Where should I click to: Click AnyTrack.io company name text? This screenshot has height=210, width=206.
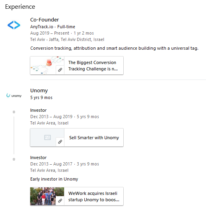[x=42, y=27]
